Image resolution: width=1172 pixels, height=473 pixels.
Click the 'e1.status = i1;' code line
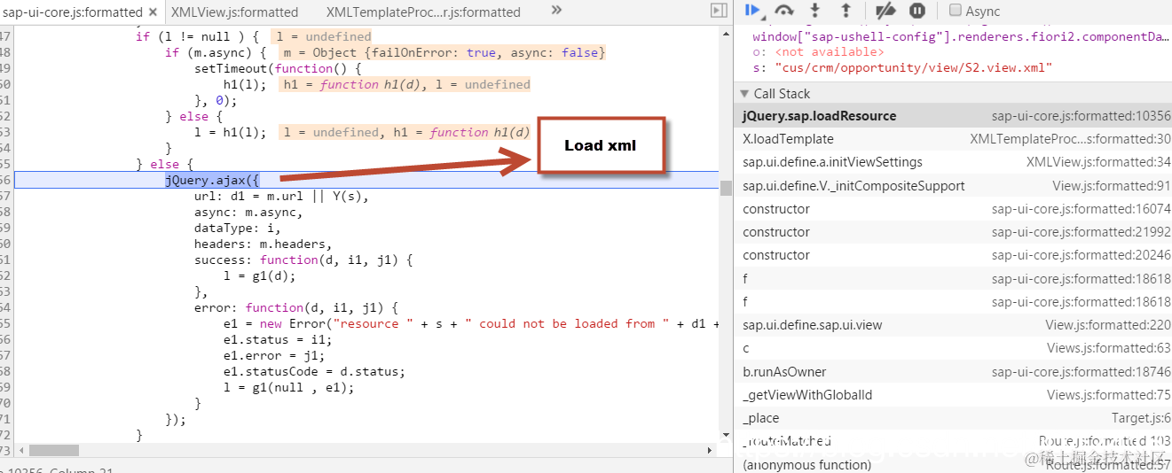tap(278, 340)
